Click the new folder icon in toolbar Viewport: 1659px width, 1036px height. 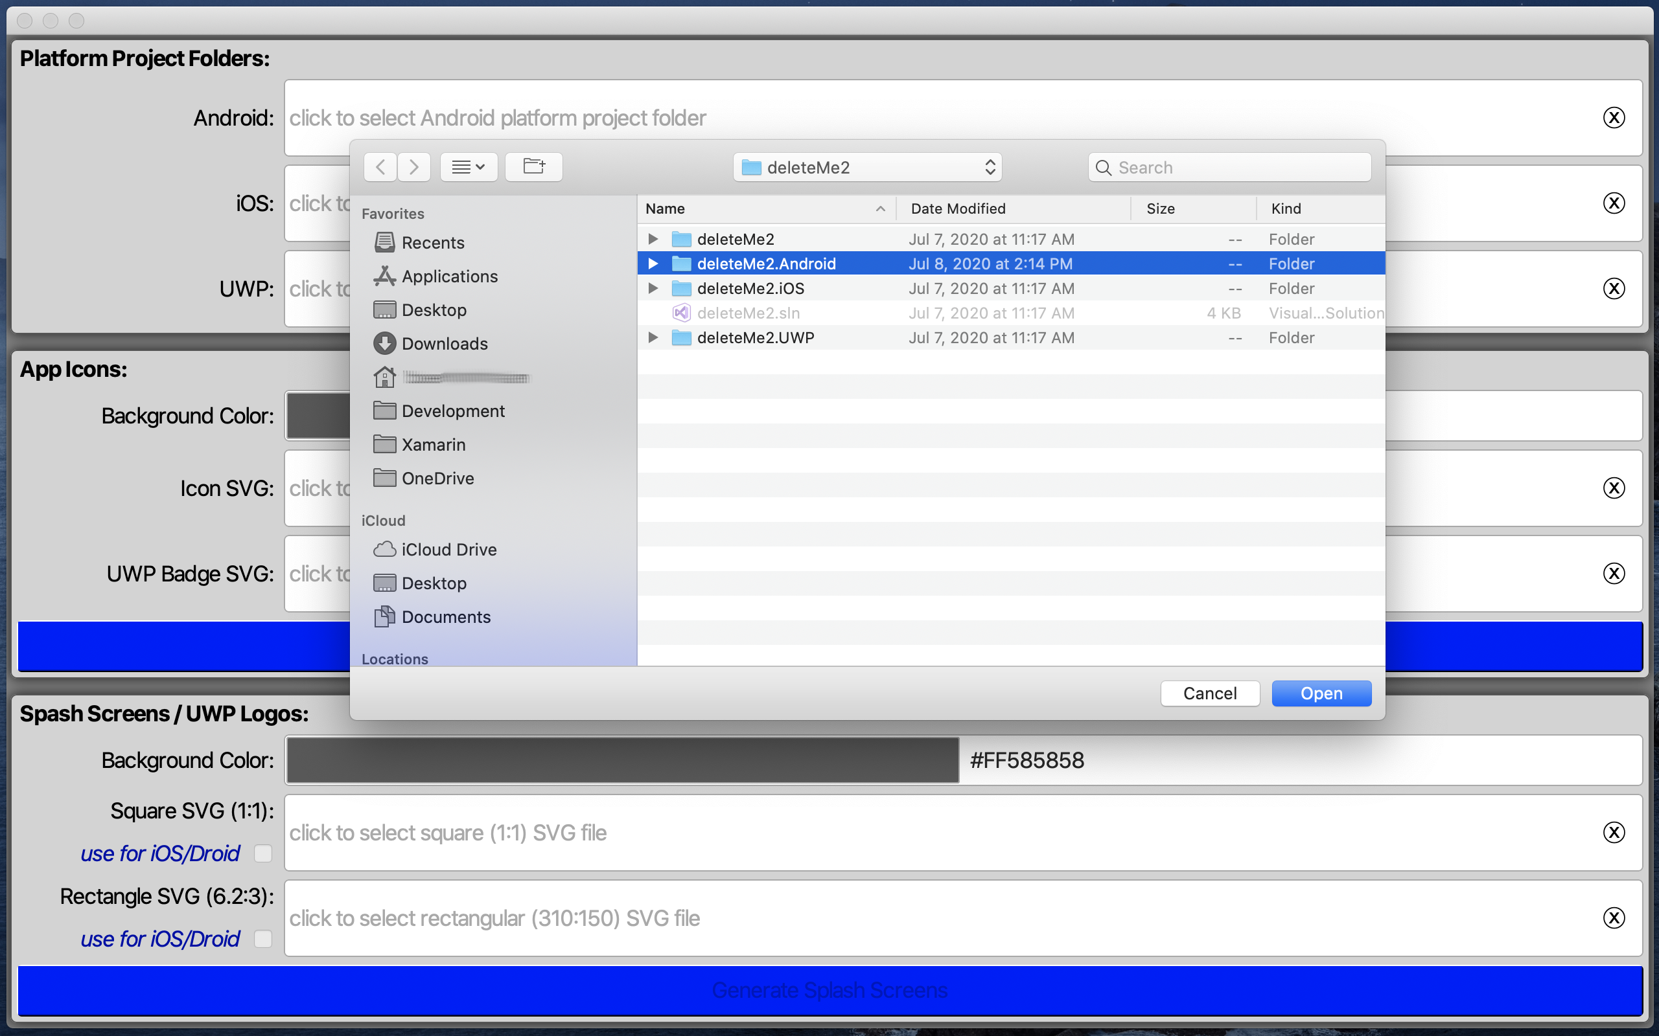[x=533, y=166]
